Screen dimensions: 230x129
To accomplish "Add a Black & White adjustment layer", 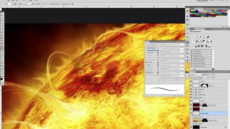I will (x=204, y=42).
